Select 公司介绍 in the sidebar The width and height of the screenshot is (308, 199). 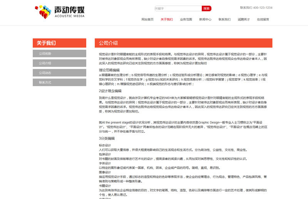click(60, 63)
